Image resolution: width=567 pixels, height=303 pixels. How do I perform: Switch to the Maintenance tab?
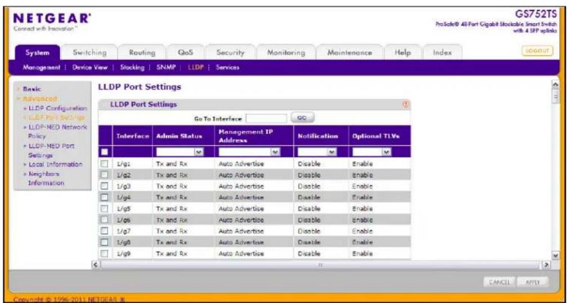tap(350, 53)
